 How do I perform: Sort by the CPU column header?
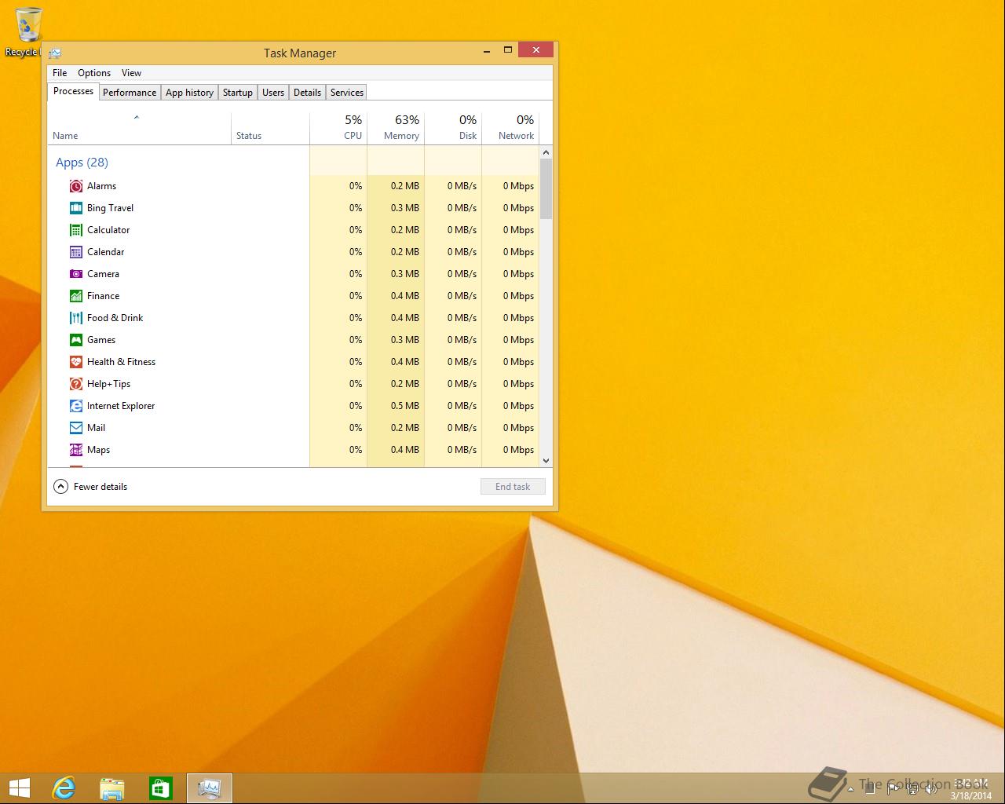[x=338, y=129]
